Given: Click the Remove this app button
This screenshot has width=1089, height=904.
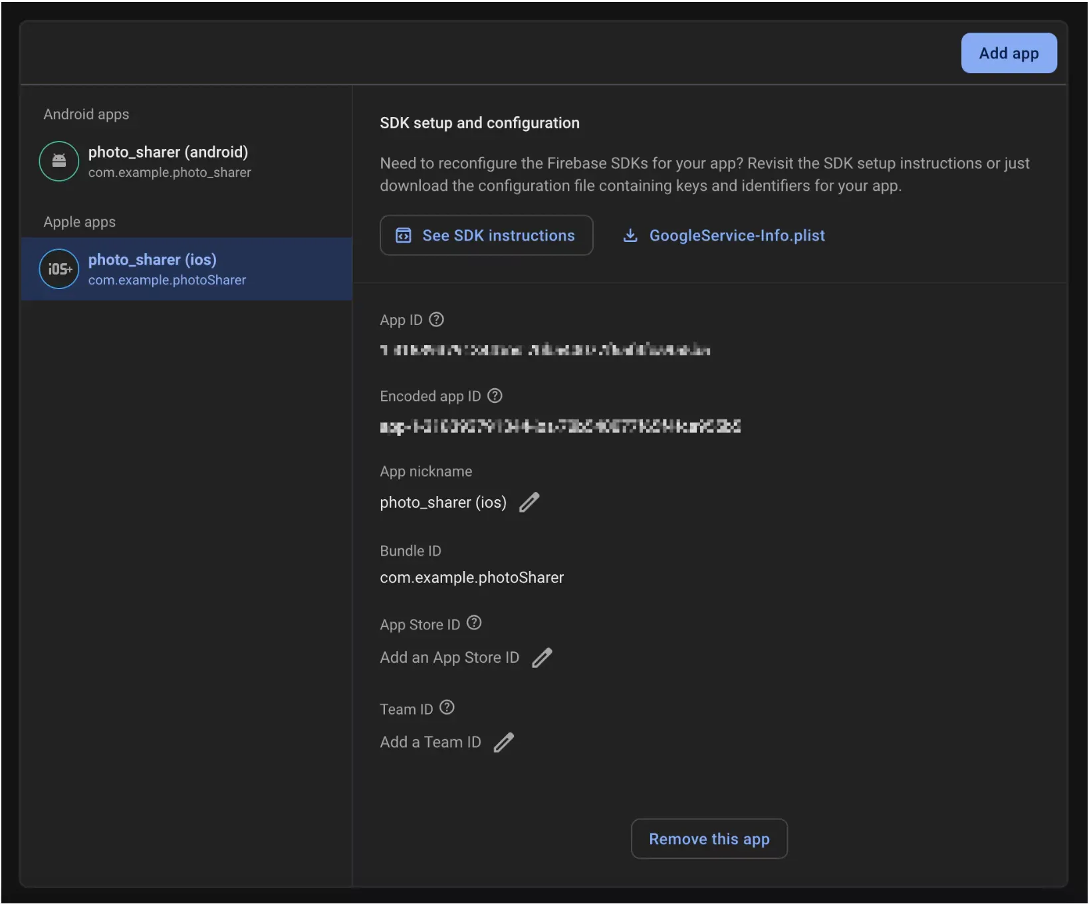Looking at the screenshot, I should coord(709,839).
